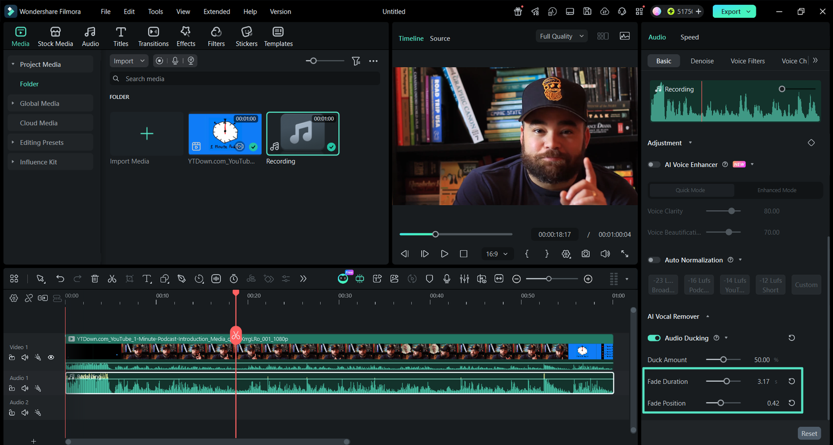Lock the Audio 1 track
Viewport: 833px width, 445px height.
12,388
